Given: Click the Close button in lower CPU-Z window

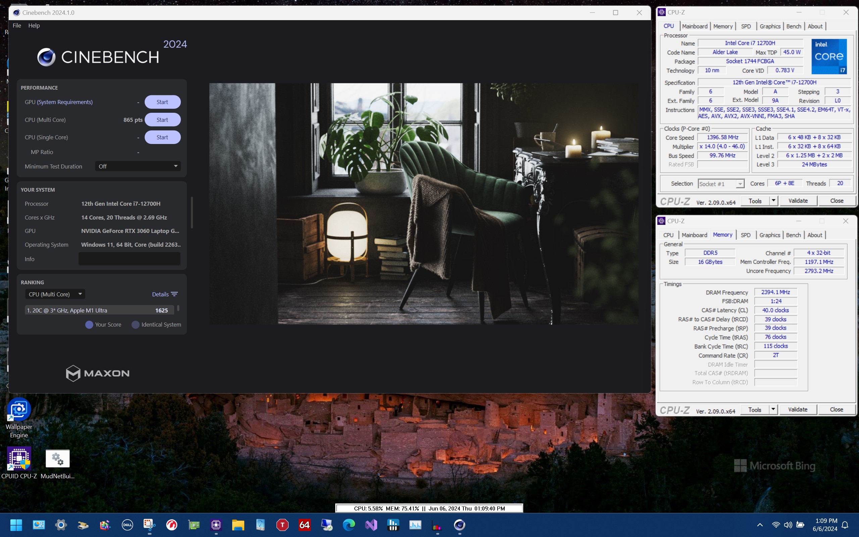Looking at the screenshot, I should click(x=836, y=409).
